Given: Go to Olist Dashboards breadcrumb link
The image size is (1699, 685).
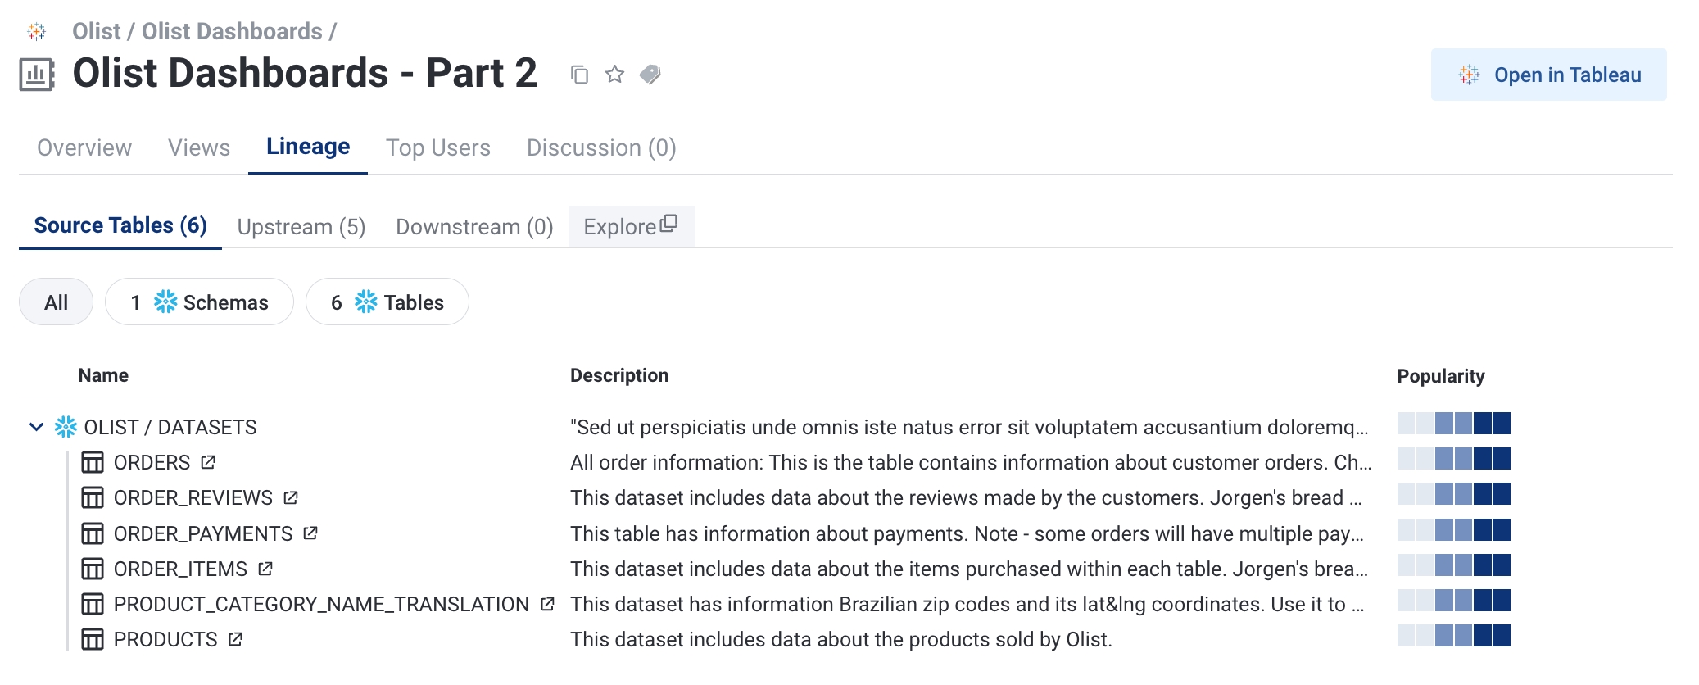Looking at the screenshot, I should tap(232, 31).
